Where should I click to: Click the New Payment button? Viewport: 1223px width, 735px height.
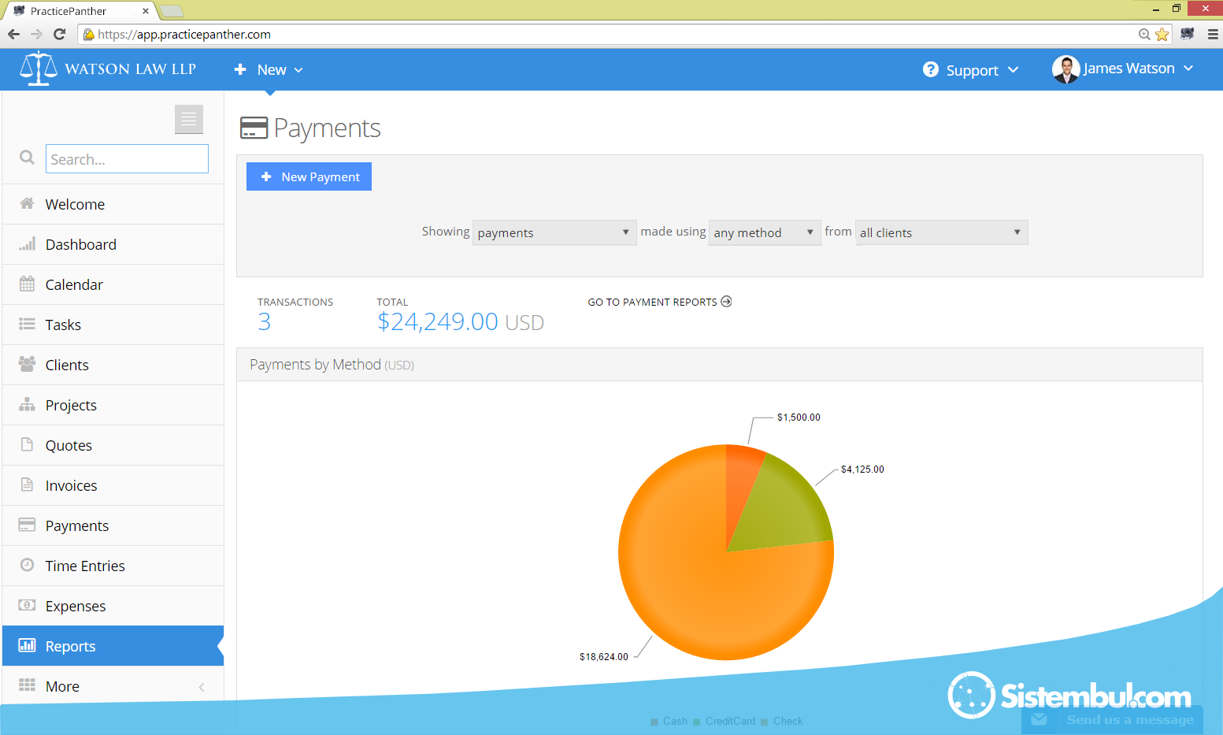[x=309, y=176]
